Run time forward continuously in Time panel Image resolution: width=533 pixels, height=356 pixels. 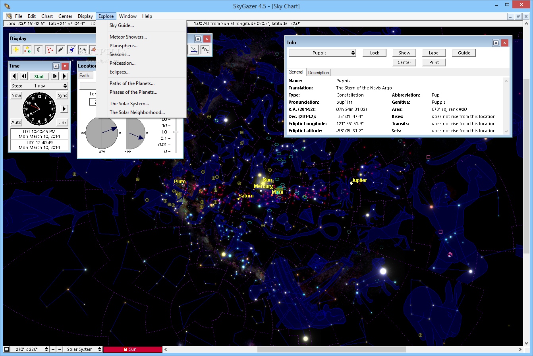click(x=64, y=76)
